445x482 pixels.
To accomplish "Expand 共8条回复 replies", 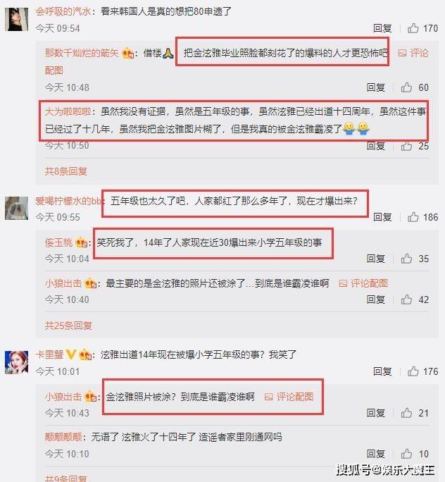I will click(x=66, y=171).
